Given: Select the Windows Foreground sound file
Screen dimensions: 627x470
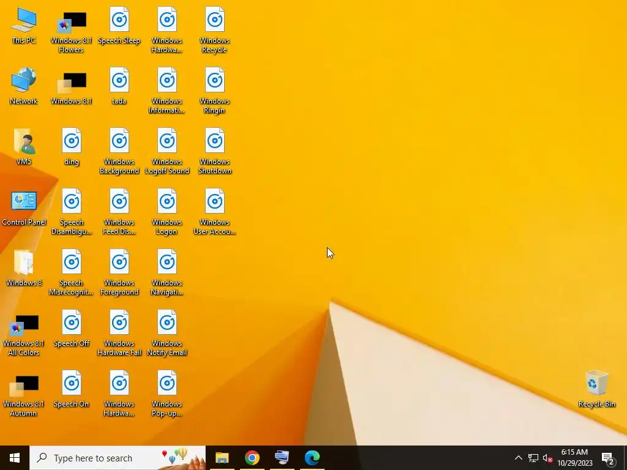Looking at the screenshot, I should (x=119, y=272).
